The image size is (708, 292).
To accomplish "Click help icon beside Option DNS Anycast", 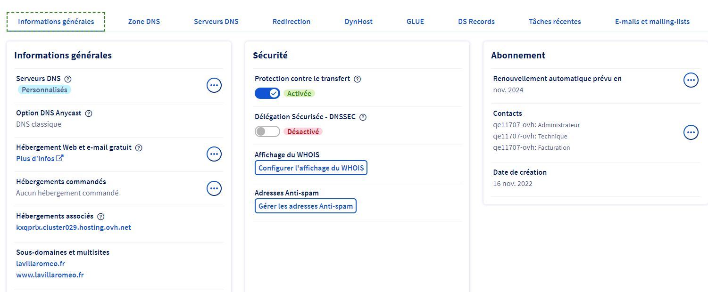I will point(89,114).
